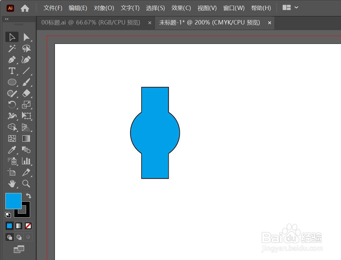Viewport: 341px width, 260px height.
Task: Select the Perspective Grid tool
Action: (26, 127)
